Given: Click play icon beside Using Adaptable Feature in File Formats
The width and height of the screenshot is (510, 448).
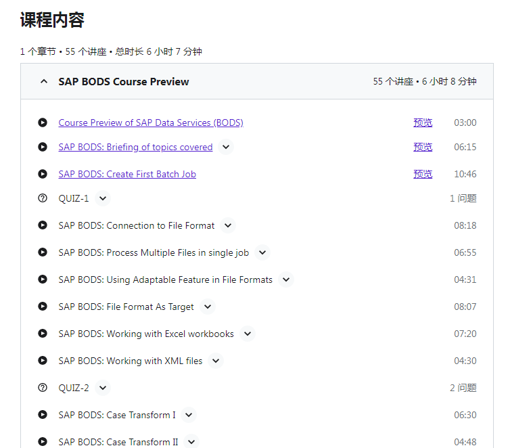Looking at the screenshot, I should [x=43, y=279].
